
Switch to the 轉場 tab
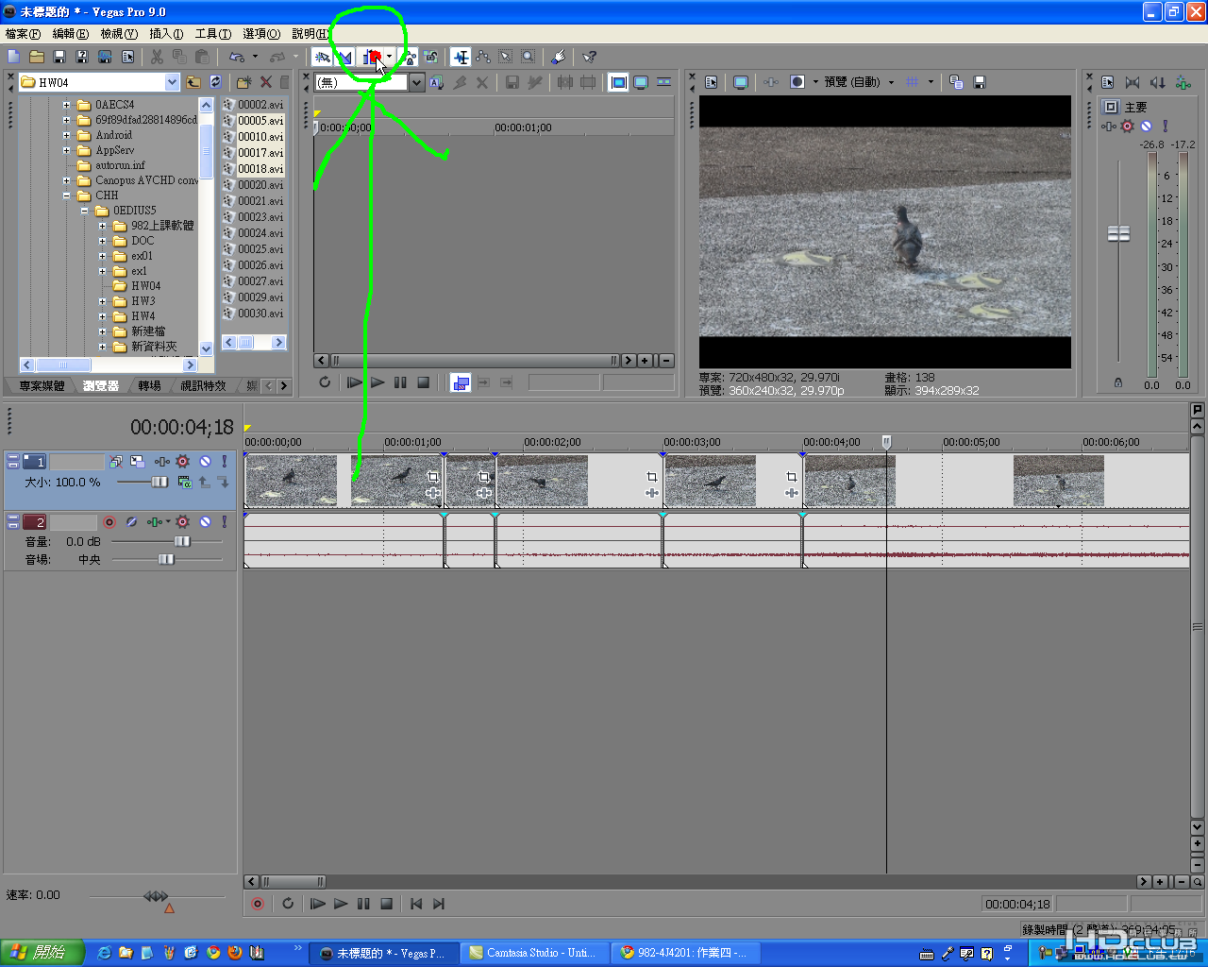point(149,386)
